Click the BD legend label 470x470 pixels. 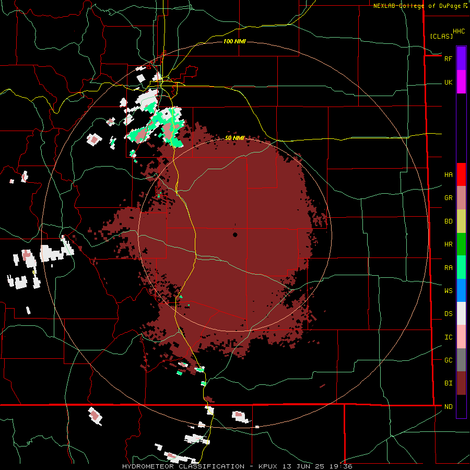click(x=449, y=221)
